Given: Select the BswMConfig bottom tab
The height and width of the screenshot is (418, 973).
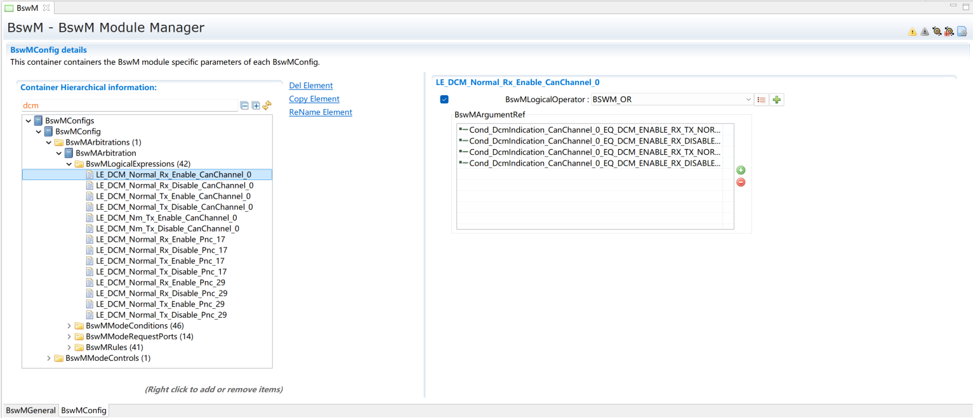Looking at the screenshot, I should pos(83,410).
